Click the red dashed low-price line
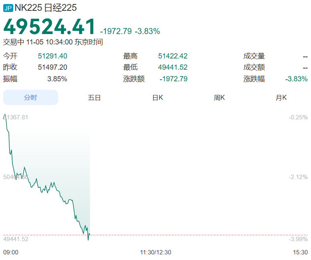Screen dimensions: 311x260 click(192, 235)
